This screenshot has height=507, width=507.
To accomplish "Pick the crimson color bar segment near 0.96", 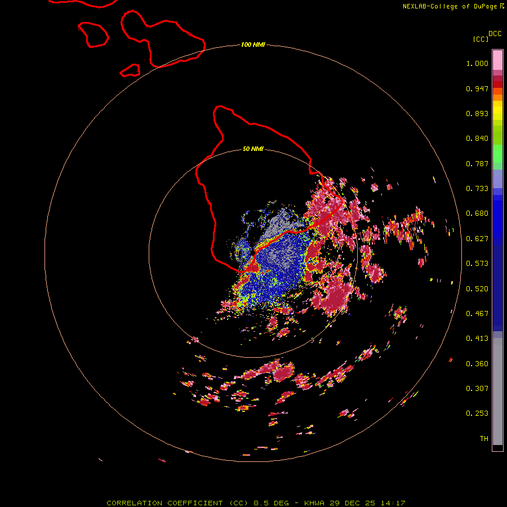I will click(497, 78).
